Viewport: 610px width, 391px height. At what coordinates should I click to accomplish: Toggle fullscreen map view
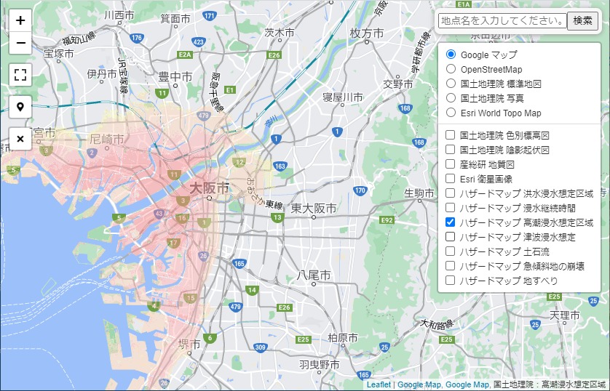[x=20, y=75]
